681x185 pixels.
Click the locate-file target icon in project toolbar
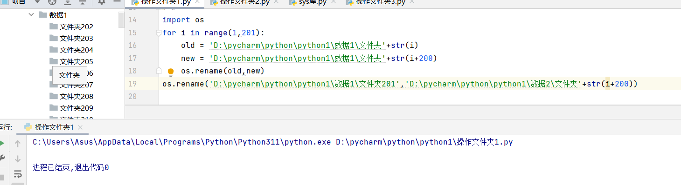[x=52, y=2]
